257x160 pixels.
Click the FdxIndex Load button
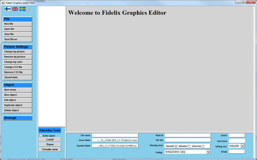click(50, 139)
